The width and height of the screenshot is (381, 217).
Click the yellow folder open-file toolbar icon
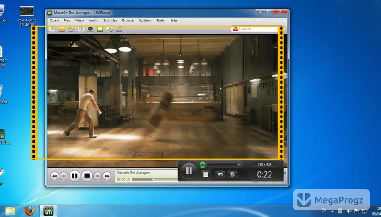coord(62,30)
